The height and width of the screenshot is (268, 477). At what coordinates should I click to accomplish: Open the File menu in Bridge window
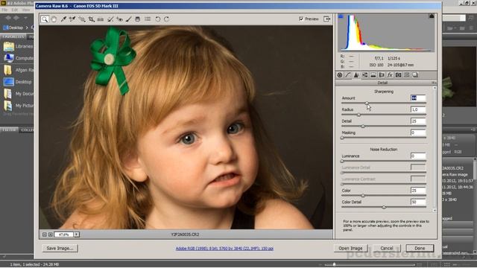[4, 10]
